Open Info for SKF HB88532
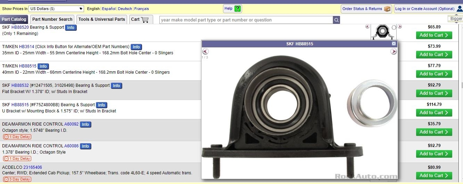Viewport: 463px width, 184px height. point(116,86)
